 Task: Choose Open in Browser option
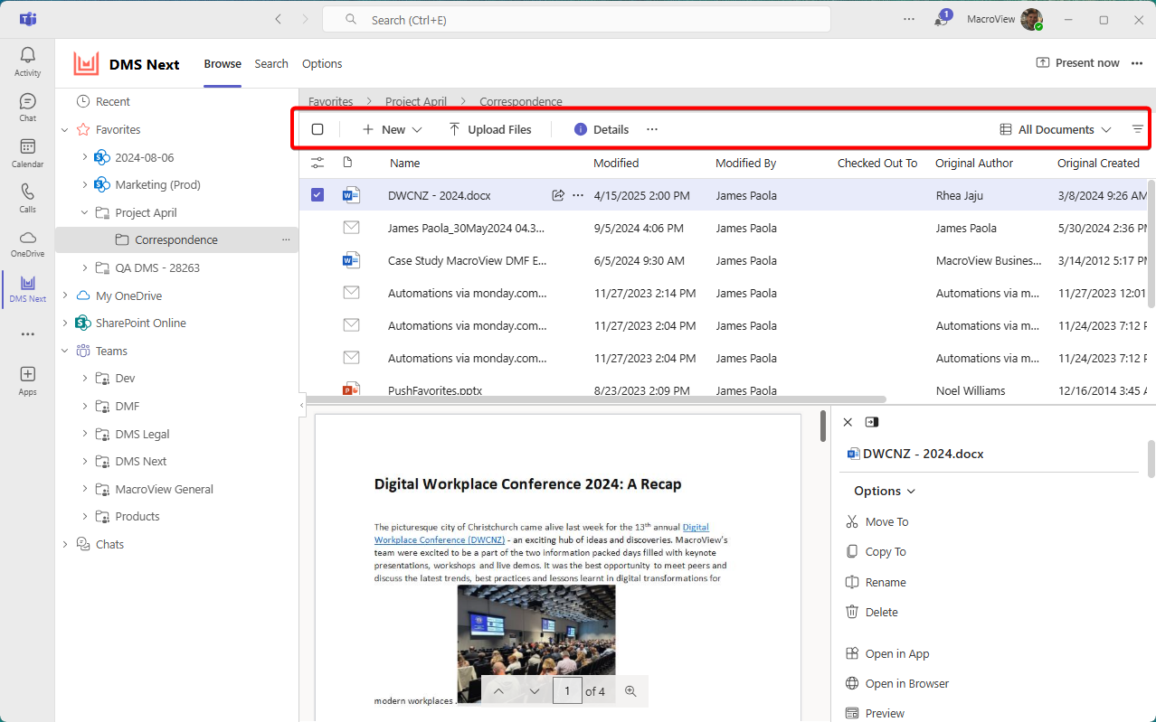tap(897, 684)
